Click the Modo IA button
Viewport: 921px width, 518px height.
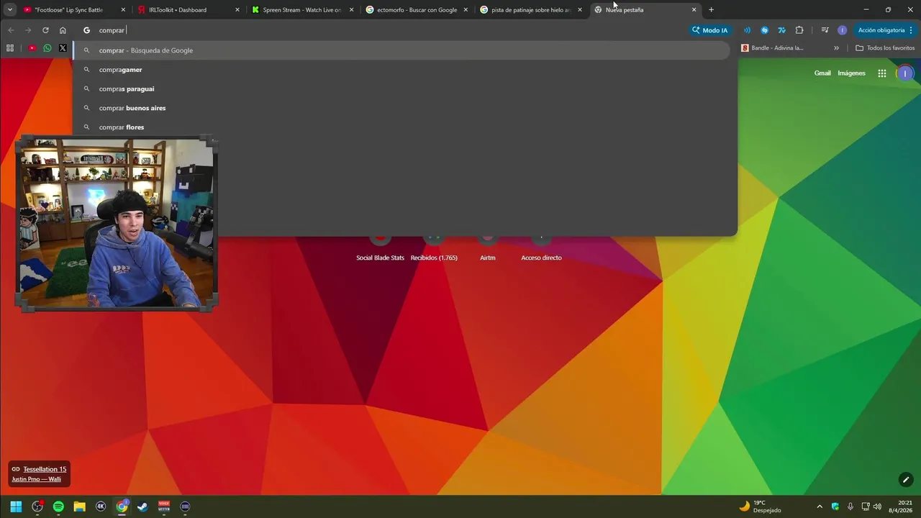pyautogui.click(x=709, y=30)
